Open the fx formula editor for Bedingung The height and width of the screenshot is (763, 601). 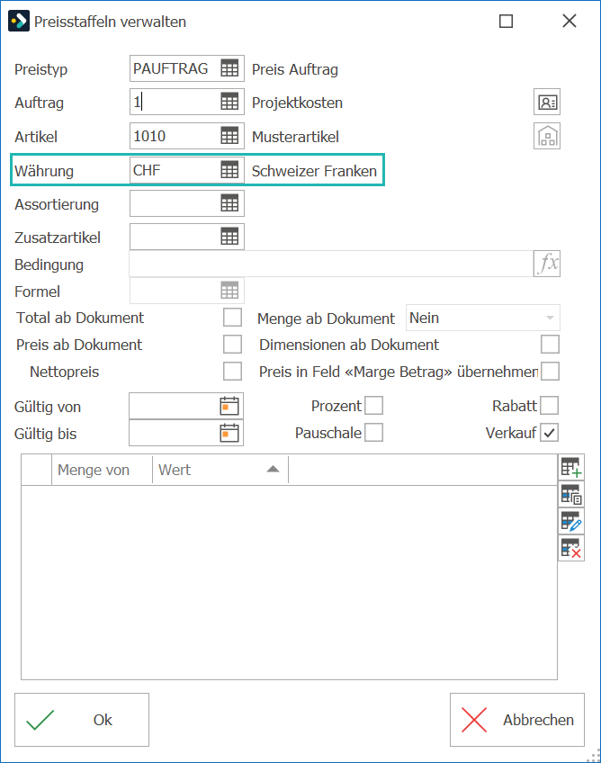pyautogui.click(x=547, y=264)
